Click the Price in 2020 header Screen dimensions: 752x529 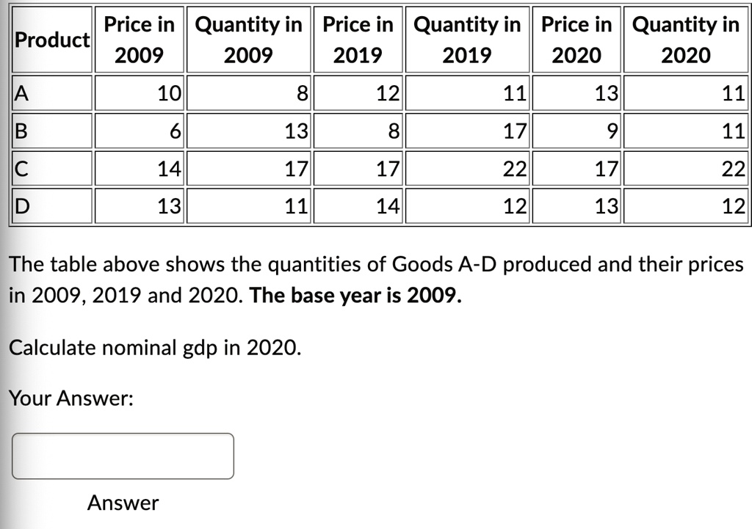(576, 40)
